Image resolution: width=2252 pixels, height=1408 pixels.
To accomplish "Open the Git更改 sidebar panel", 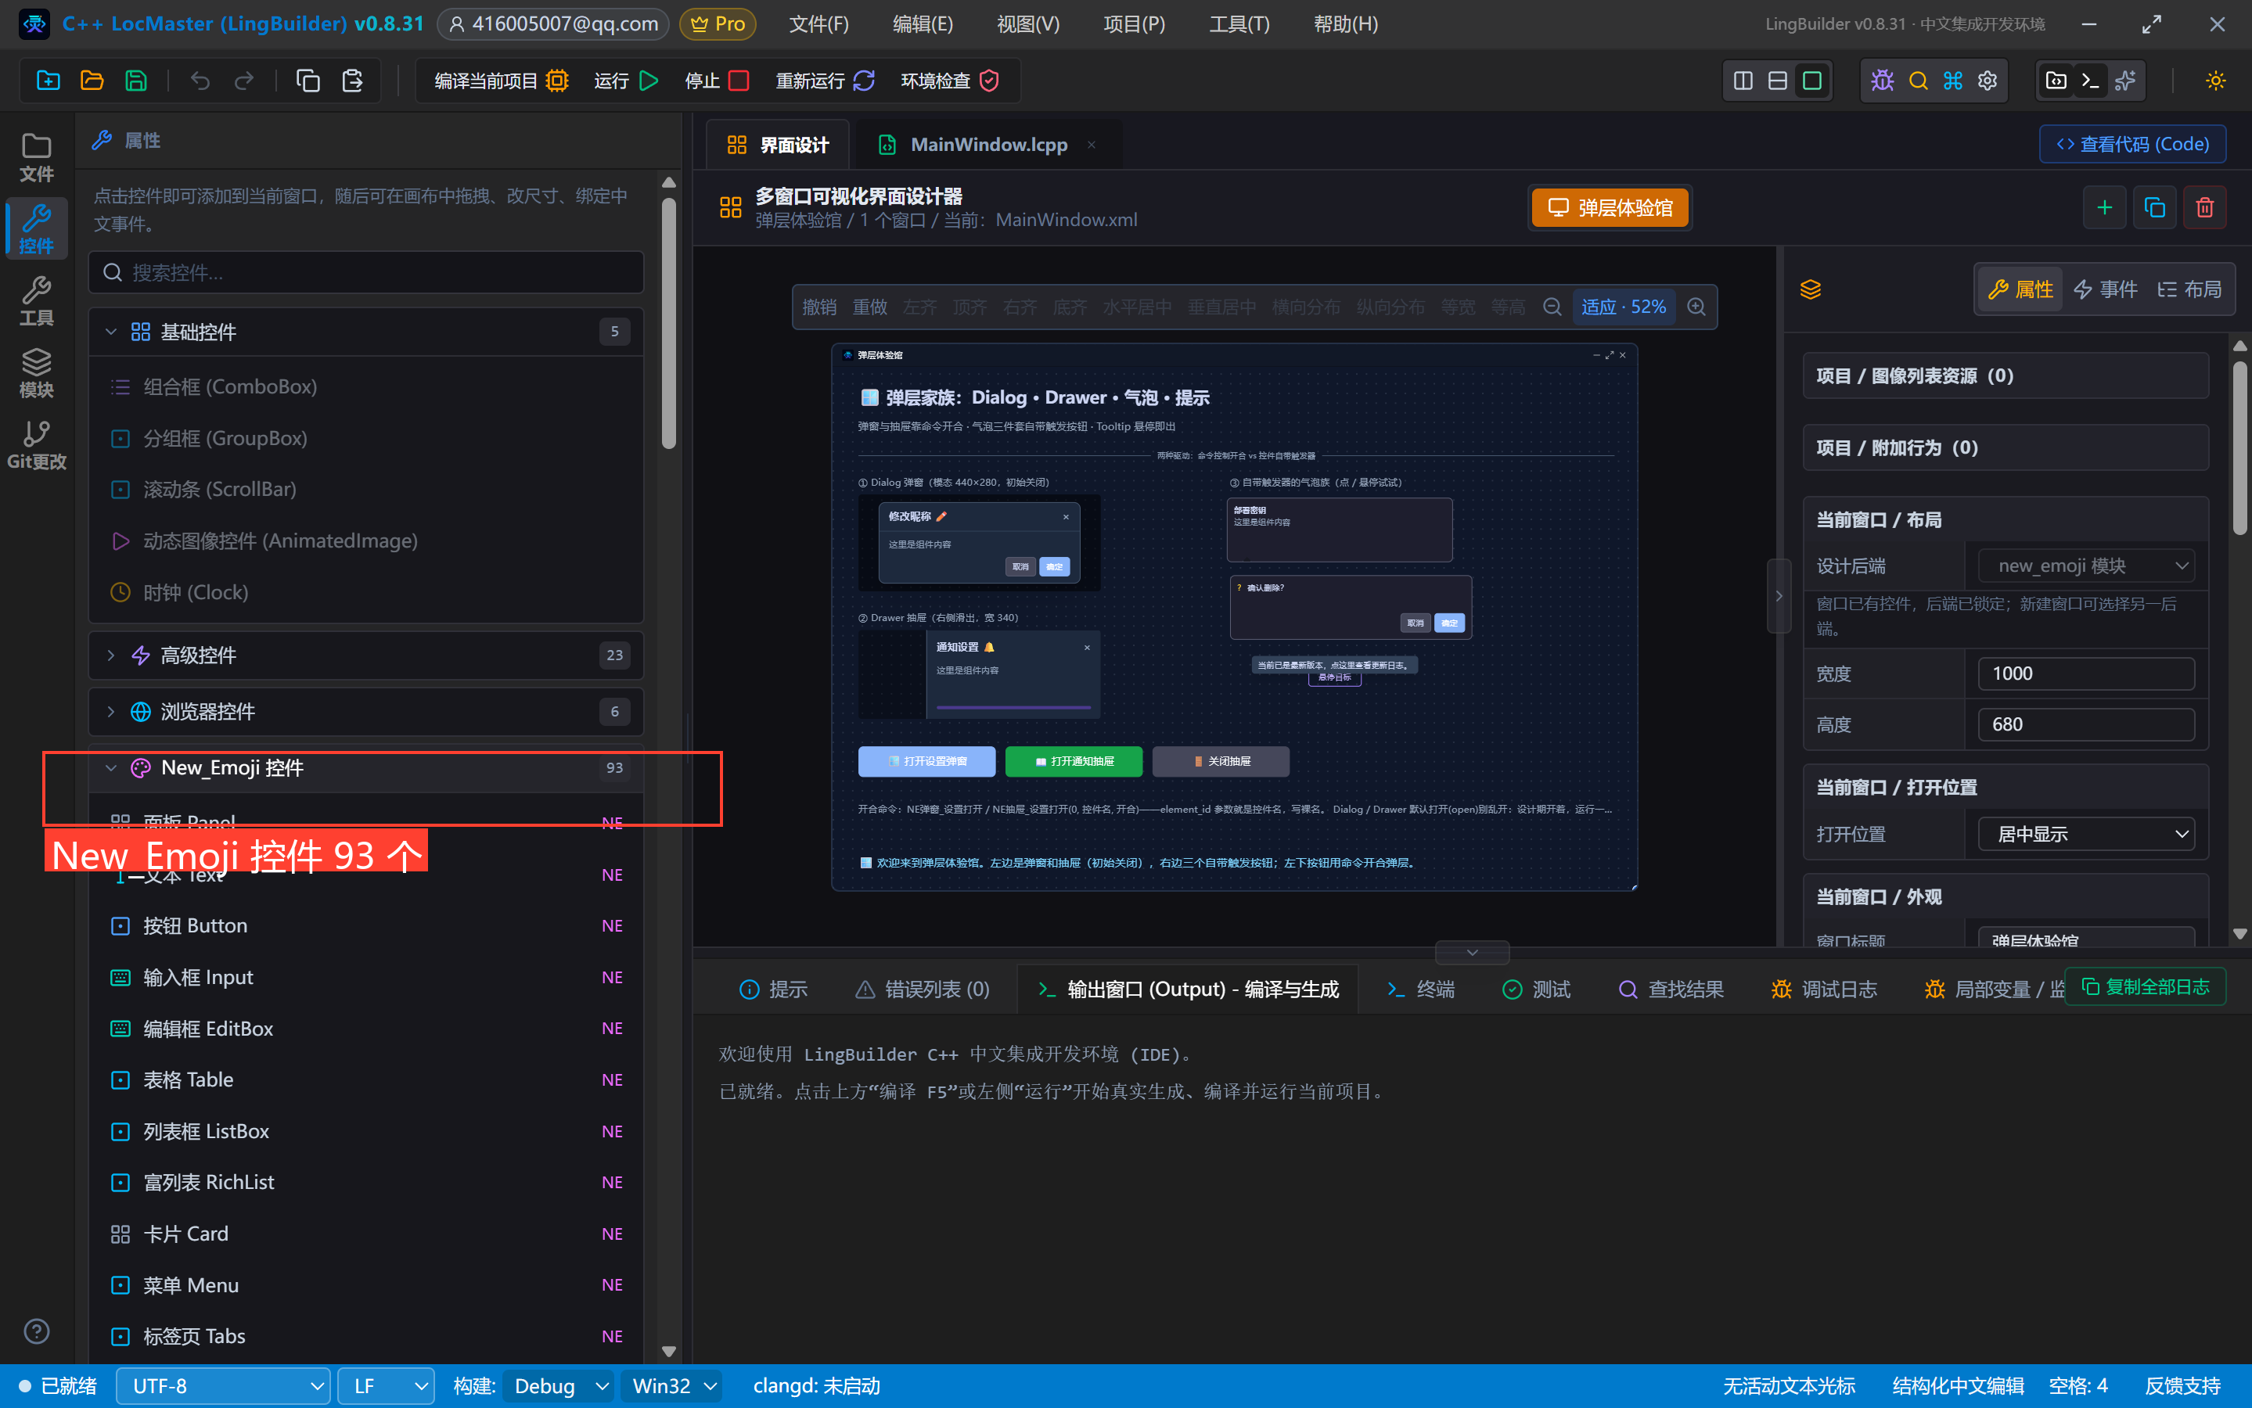I will point(36,444).
